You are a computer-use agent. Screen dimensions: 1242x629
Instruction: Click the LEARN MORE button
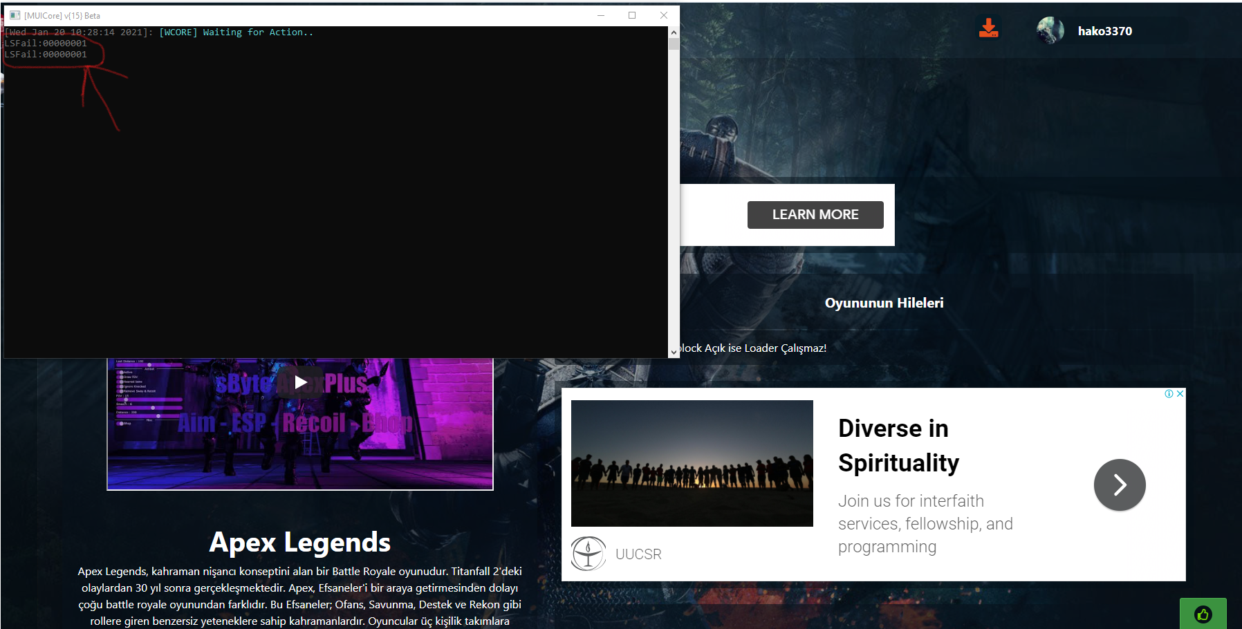pos(815,215)
